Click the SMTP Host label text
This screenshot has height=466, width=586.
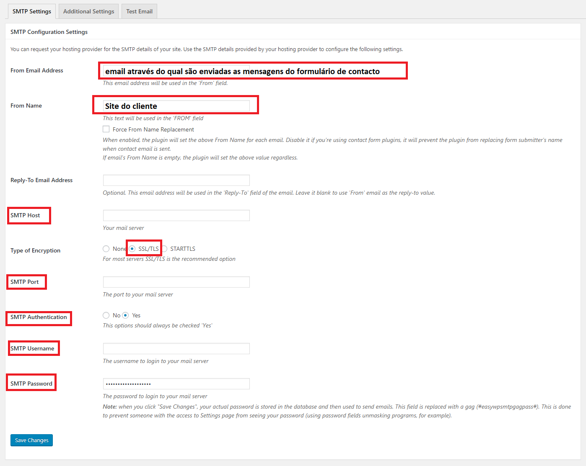25,215
